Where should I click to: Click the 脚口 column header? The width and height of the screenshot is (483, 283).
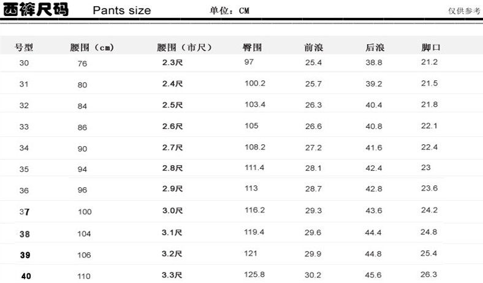[431, 47]
